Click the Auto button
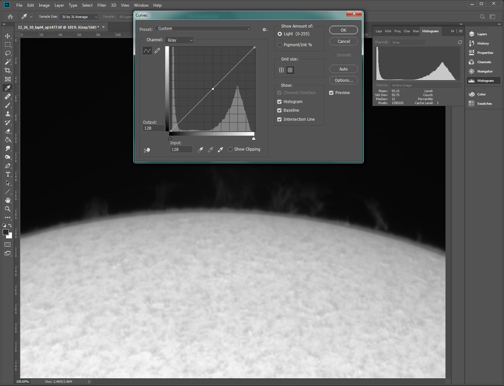Image resolution: width=504 pixels, height=386 pixels. [343, 69]
